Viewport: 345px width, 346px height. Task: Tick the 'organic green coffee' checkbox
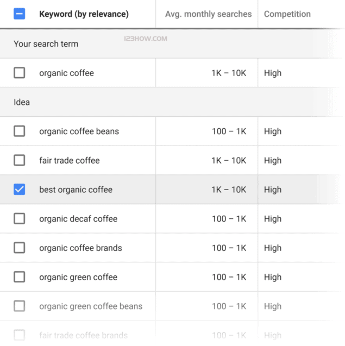pyautogui.click(x=19, y=277)
